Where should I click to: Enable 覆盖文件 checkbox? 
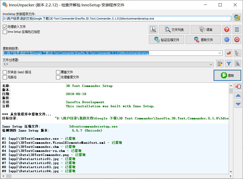pos(58,72)
